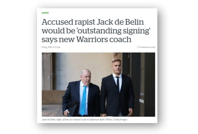Select the '4 minutes to read' text
Screen dimensions: 198x134
147,47
